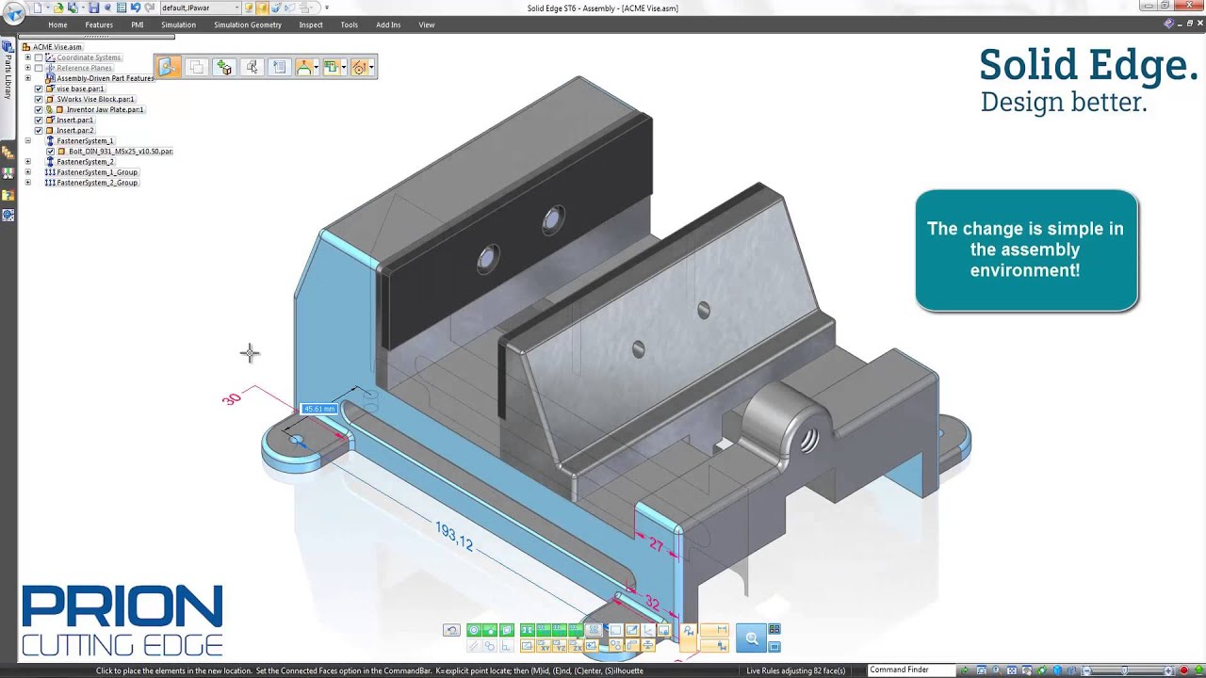
Task: Click the New document icon
Action: click(x=38, y=8)
